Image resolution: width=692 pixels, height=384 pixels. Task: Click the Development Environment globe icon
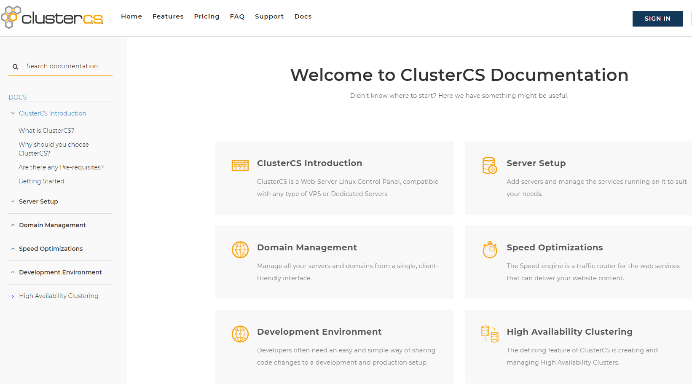tap(240, 334)
